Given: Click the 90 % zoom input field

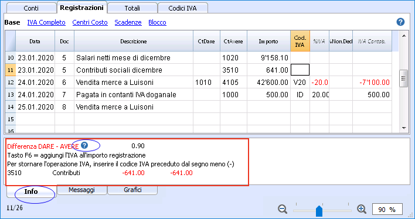Looking at the screenshot, I should coord(387,210).
